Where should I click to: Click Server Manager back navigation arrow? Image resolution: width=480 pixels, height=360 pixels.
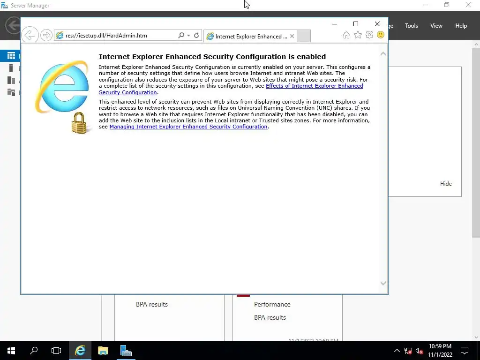13,25
